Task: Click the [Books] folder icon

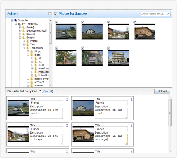Action: 24,27
